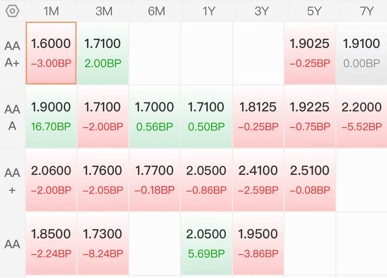Select the 6M column header
The width and height of the screenshot is (387, 278).
point(156,11)
